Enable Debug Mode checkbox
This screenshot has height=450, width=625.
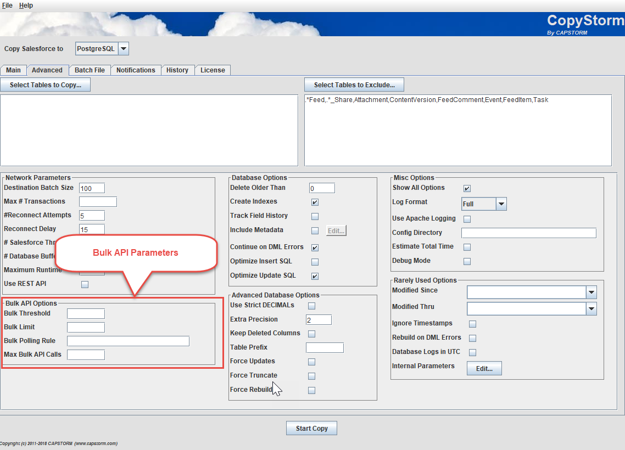(467, 261)
